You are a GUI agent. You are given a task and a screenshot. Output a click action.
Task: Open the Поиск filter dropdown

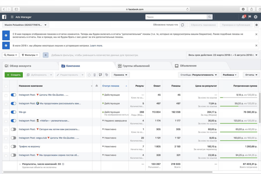click(11, 55)
